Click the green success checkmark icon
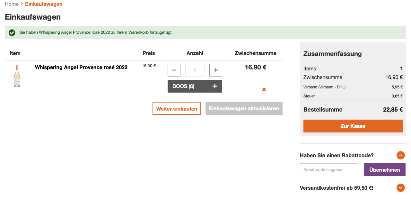Viewport: 411px width, 199px height. tap(12, 32)
